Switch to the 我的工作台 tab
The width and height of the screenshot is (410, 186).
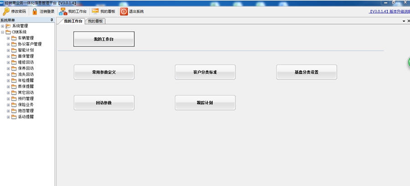[73, 21]
